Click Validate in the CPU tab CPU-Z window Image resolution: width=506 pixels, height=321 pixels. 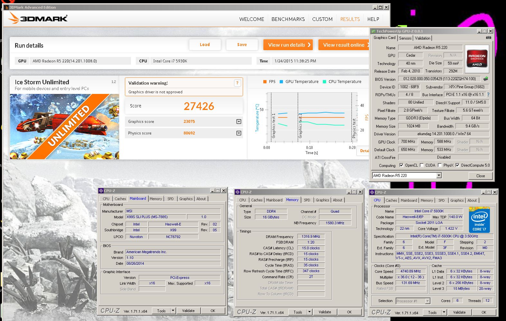click(459, 312)
